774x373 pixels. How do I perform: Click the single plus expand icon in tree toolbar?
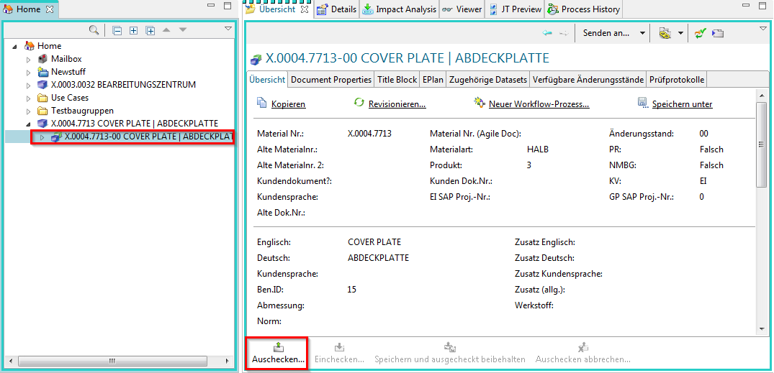pyautogui.click(x=133, y=30)
